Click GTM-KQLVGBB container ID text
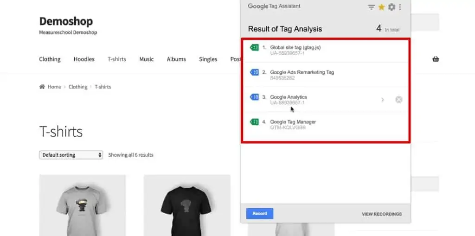Screen dimensions: 475x236 [288, 128]
